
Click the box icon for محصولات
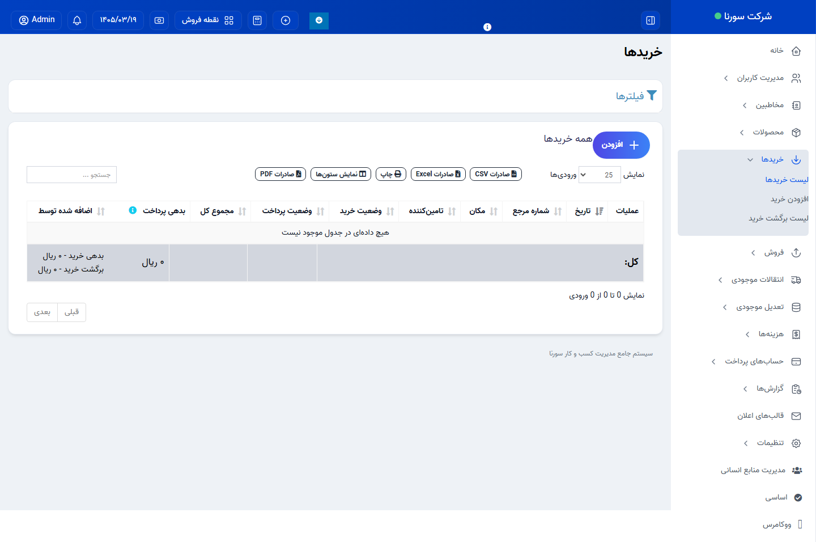tap(796, 133)
